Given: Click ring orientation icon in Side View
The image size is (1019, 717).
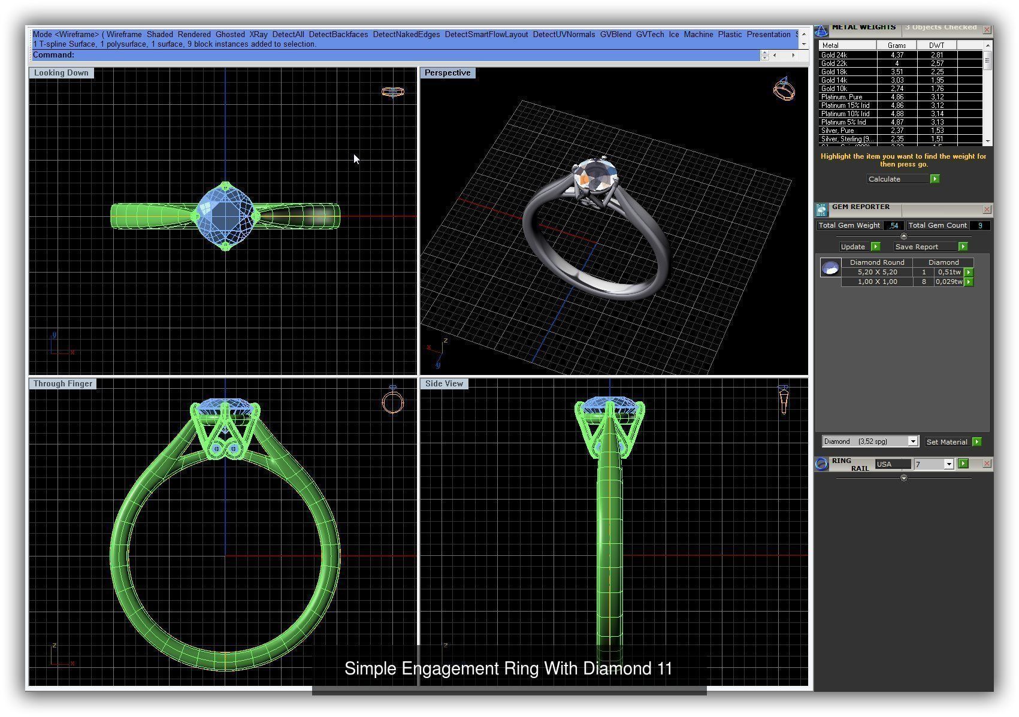Looking at the screenshot, I should [784, 400].
